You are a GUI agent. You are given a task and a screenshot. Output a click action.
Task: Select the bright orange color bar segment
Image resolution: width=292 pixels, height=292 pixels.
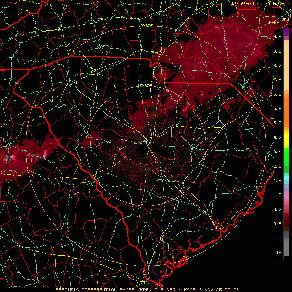pos(286,112)
